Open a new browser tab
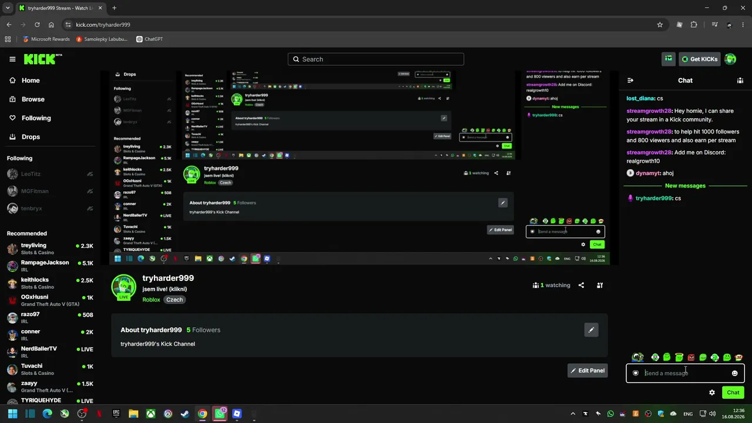752x423 pixels. coord(114,8)
